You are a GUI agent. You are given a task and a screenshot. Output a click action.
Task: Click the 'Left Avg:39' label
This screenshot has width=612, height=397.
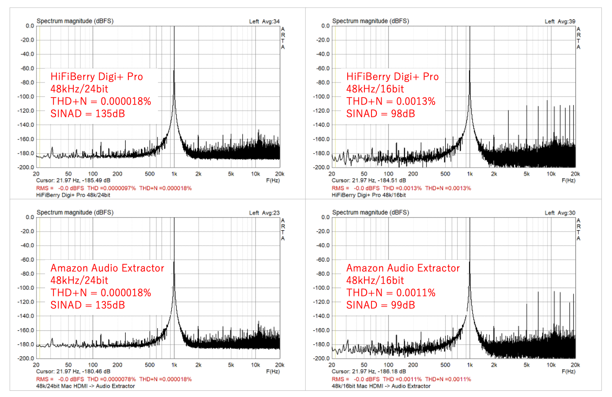[560, 21]
